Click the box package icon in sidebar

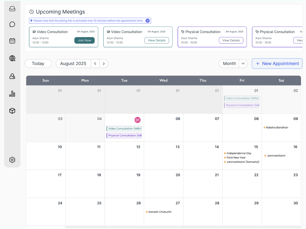coord(12,111)
